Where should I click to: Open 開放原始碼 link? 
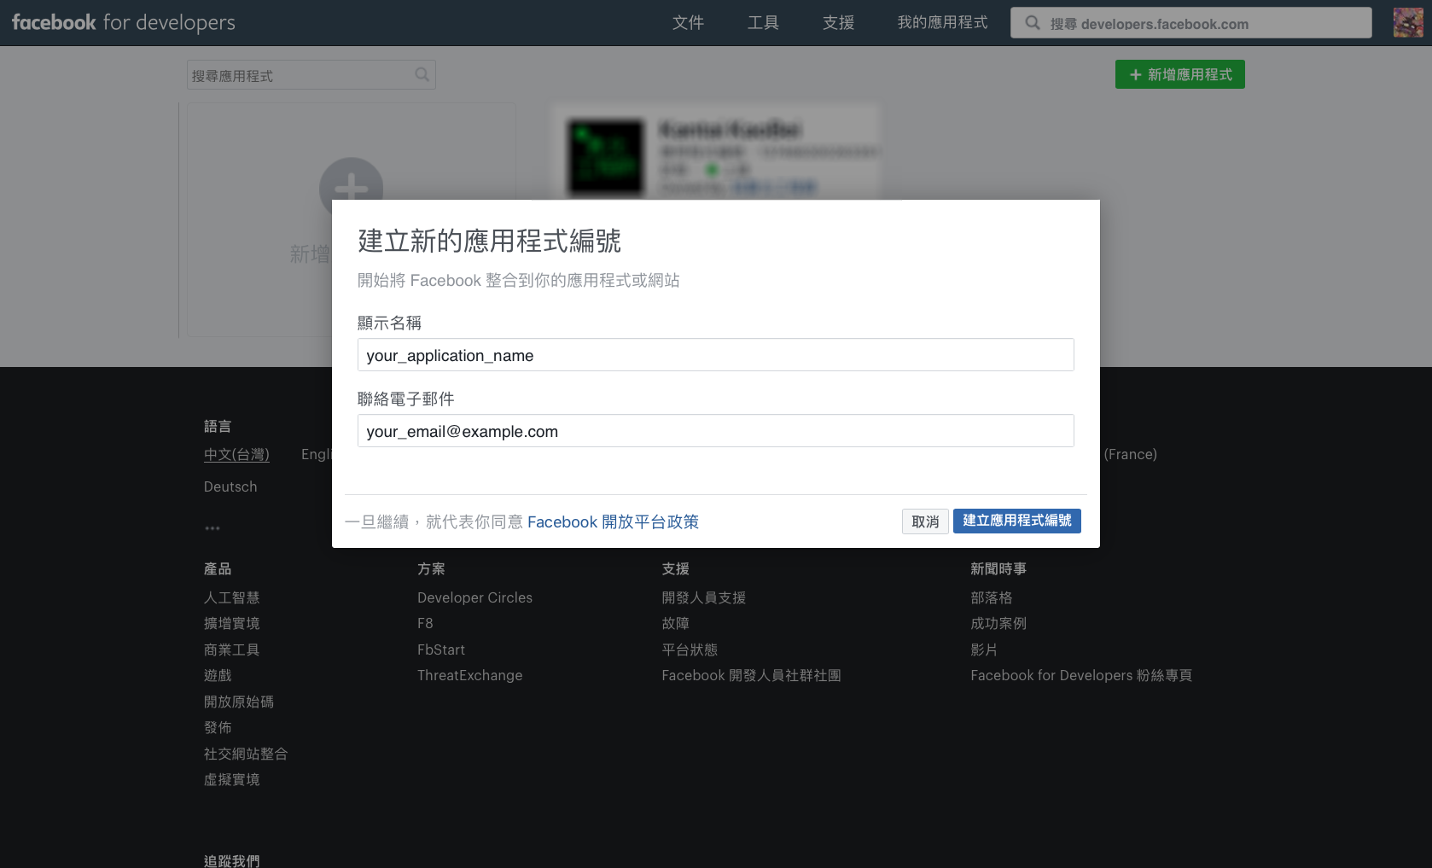[x=239, y=702]
